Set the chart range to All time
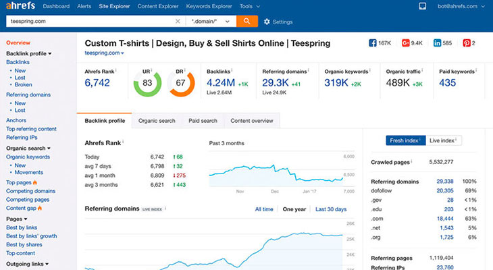Screen dimensions: 493x270 coord(264,209)
